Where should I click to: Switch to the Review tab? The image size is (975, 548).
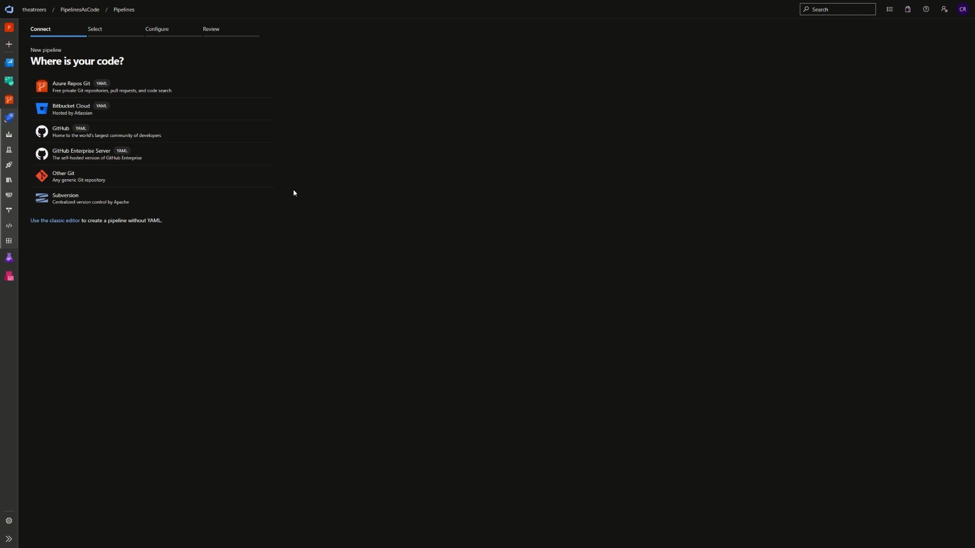(x=211, y=29)
